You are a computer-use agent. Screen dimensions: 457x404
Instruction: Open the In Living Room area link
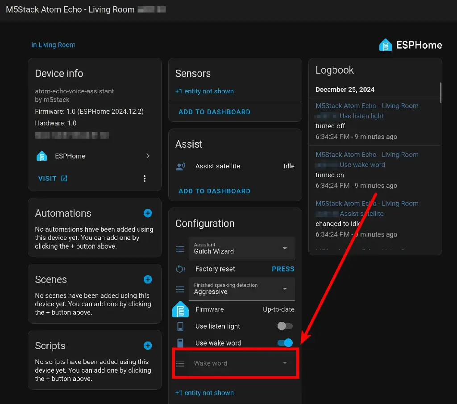54,45
